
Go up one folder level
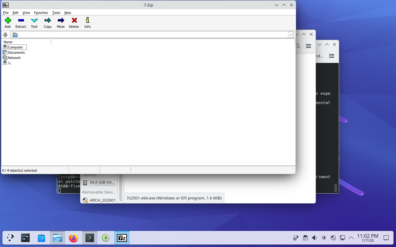(x=5, y=35)
